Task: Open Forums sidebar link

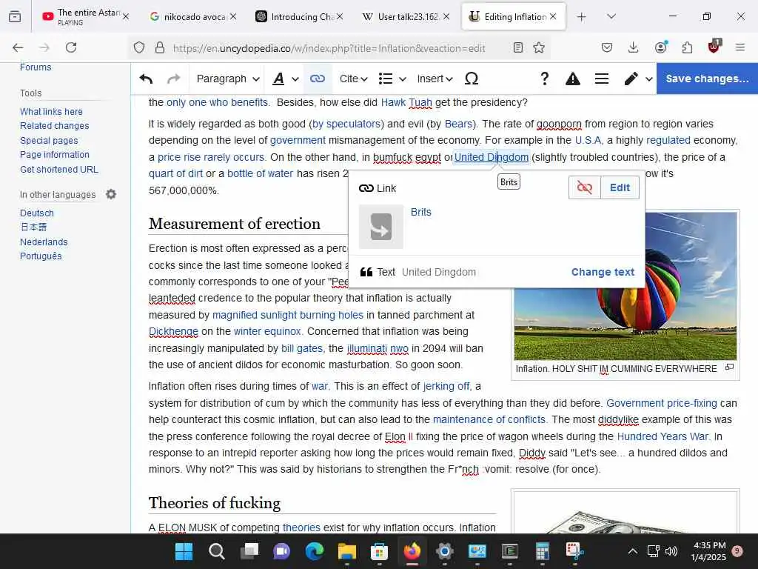Action: coord(36,67)
